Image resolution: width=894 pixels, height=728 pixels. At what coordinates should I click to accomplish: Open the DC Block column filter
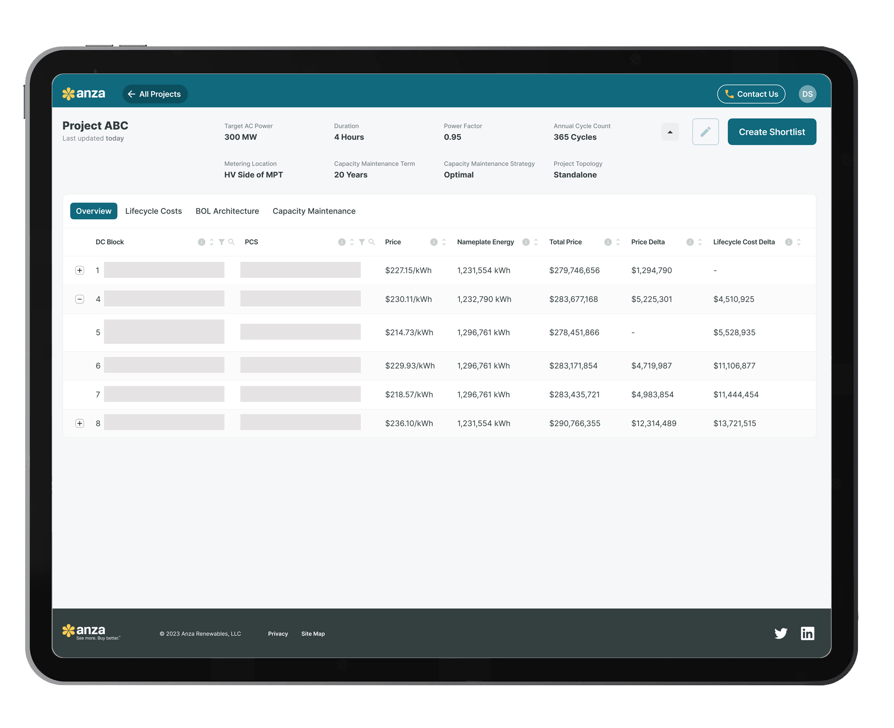point(222,242)
